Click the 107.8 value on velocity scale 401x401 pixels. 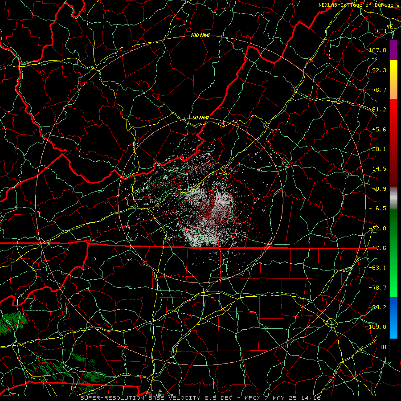point(377,50)
